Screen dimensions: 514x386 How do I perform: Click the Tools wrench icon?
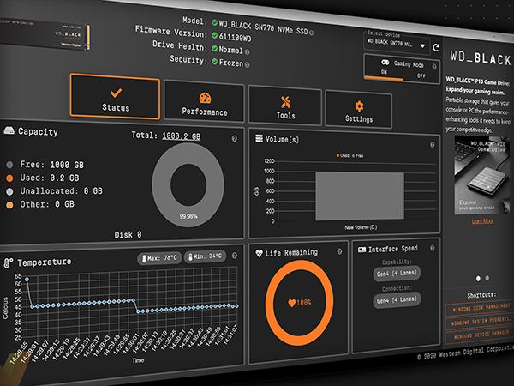click(286, 102)
